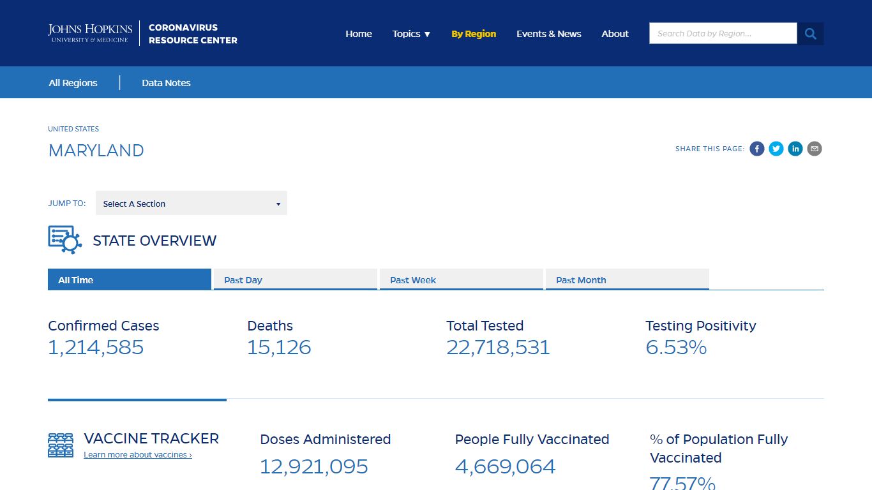The height and width of the screenshot is (490, 872).
Task: Click the Total Tested label
Action: coord(485,326)
